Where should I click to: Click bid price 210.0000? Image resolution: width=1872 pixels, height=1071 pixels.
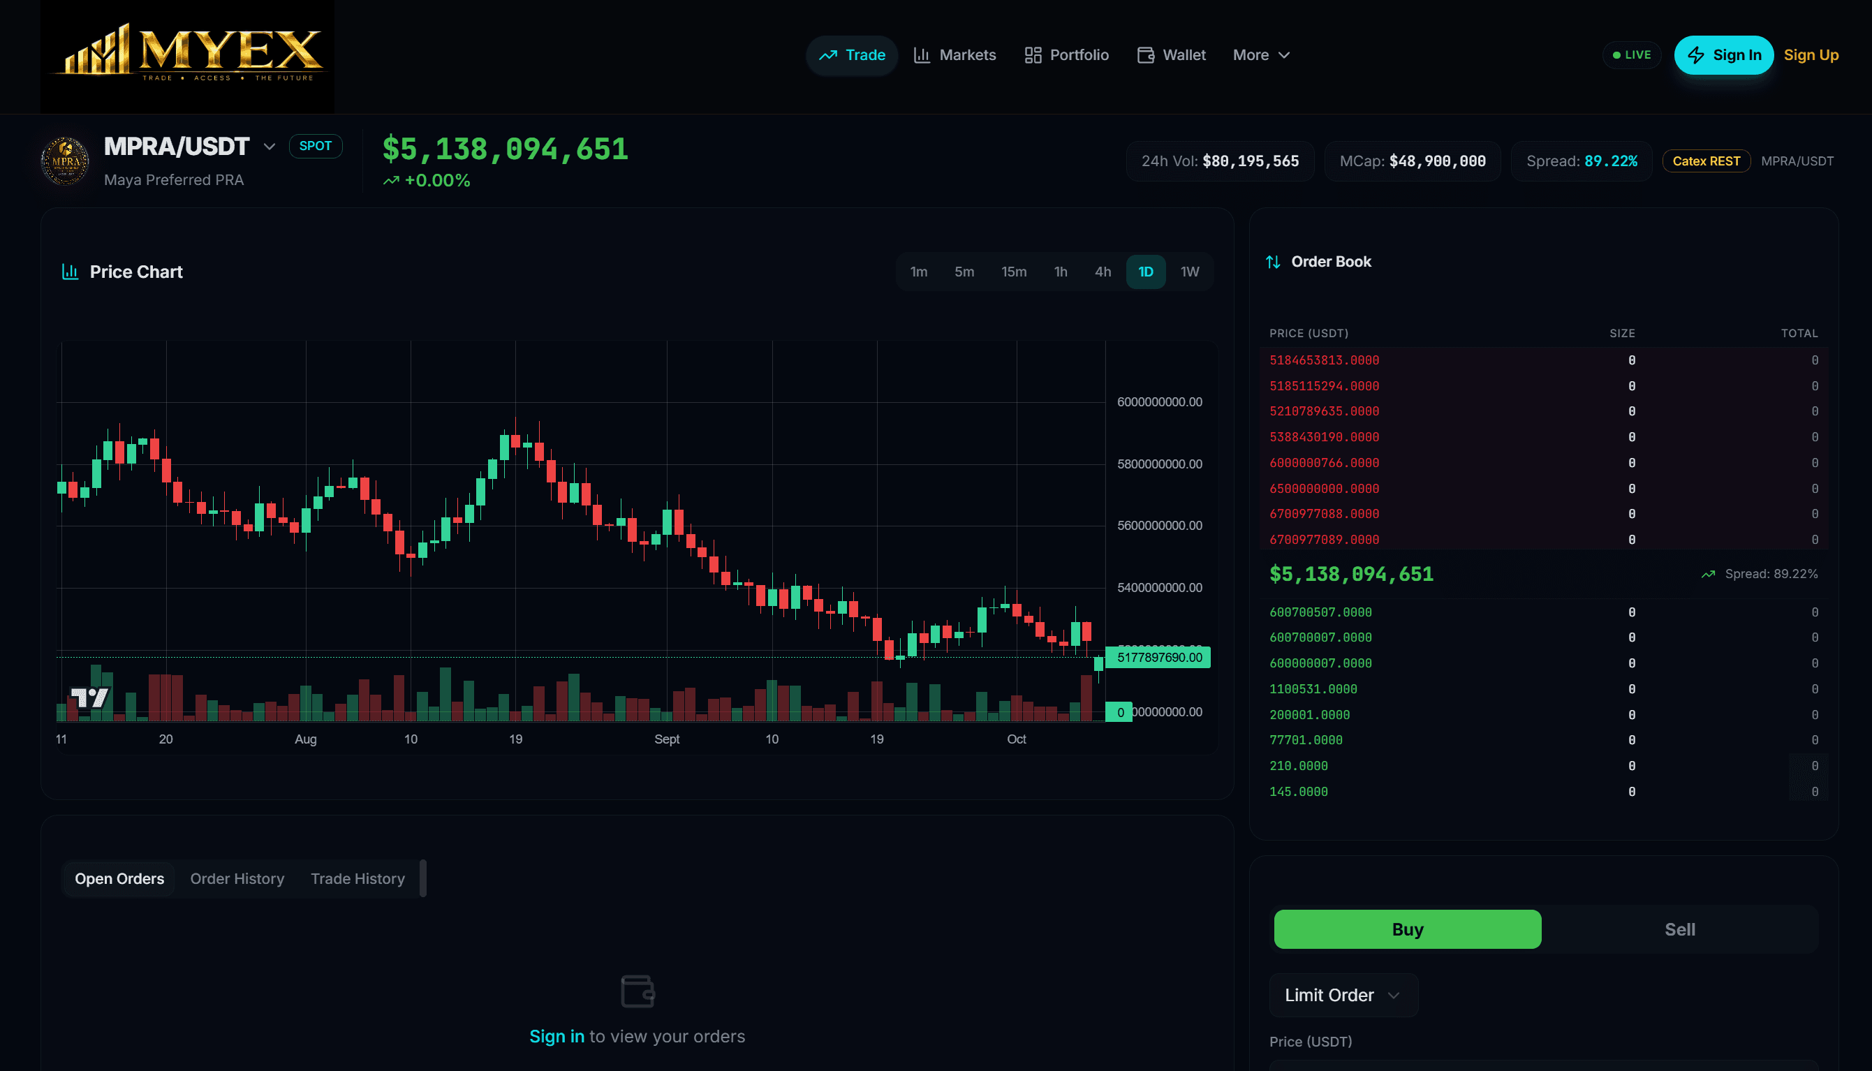coord(1298,766)
